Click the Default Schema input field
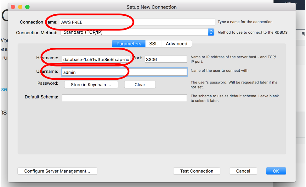The height and width of the screenshot is (187, 306). (124, 98)
